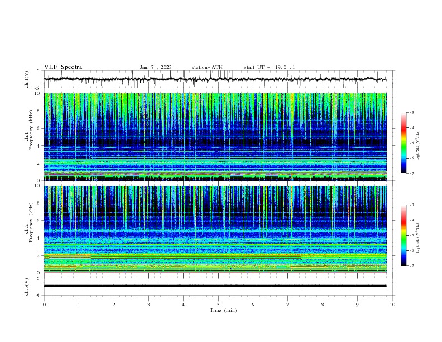Click inside the ch.2 spectrogram panel
This screenshot has width=442, height=342.
215,229
